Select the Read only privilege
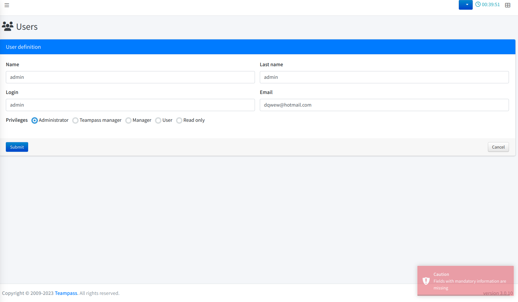 tap(179, 120)
